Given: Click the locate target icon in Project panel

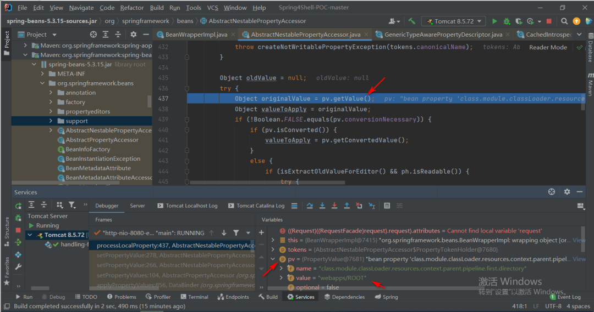Looking at the screenshot, I should (93, 35).
